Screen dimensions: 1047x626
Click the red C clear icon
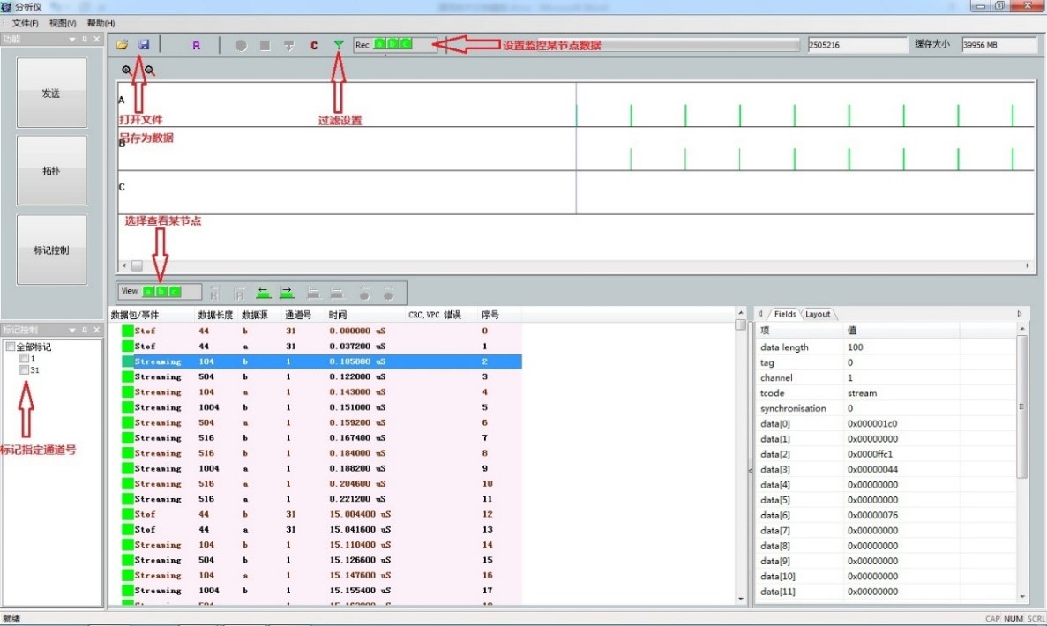click(314, 45)
